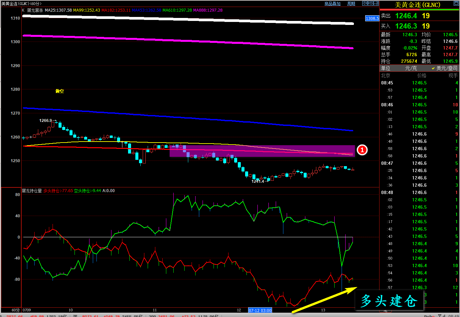Image resolution: width=460 pixels, height=317 pixels.
Task: Expand the 屠龙暴涨 indicator name
Action: 35,10
